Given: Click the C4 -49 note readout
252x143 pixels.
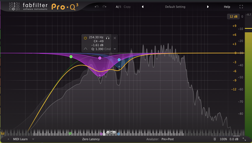Looking at the screenshot, I should coord(99,41).
